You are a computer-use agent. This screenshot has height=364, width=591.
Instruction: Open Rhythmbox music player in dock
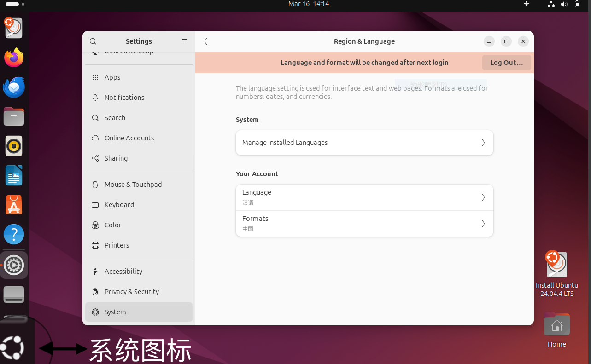[14, 146]
